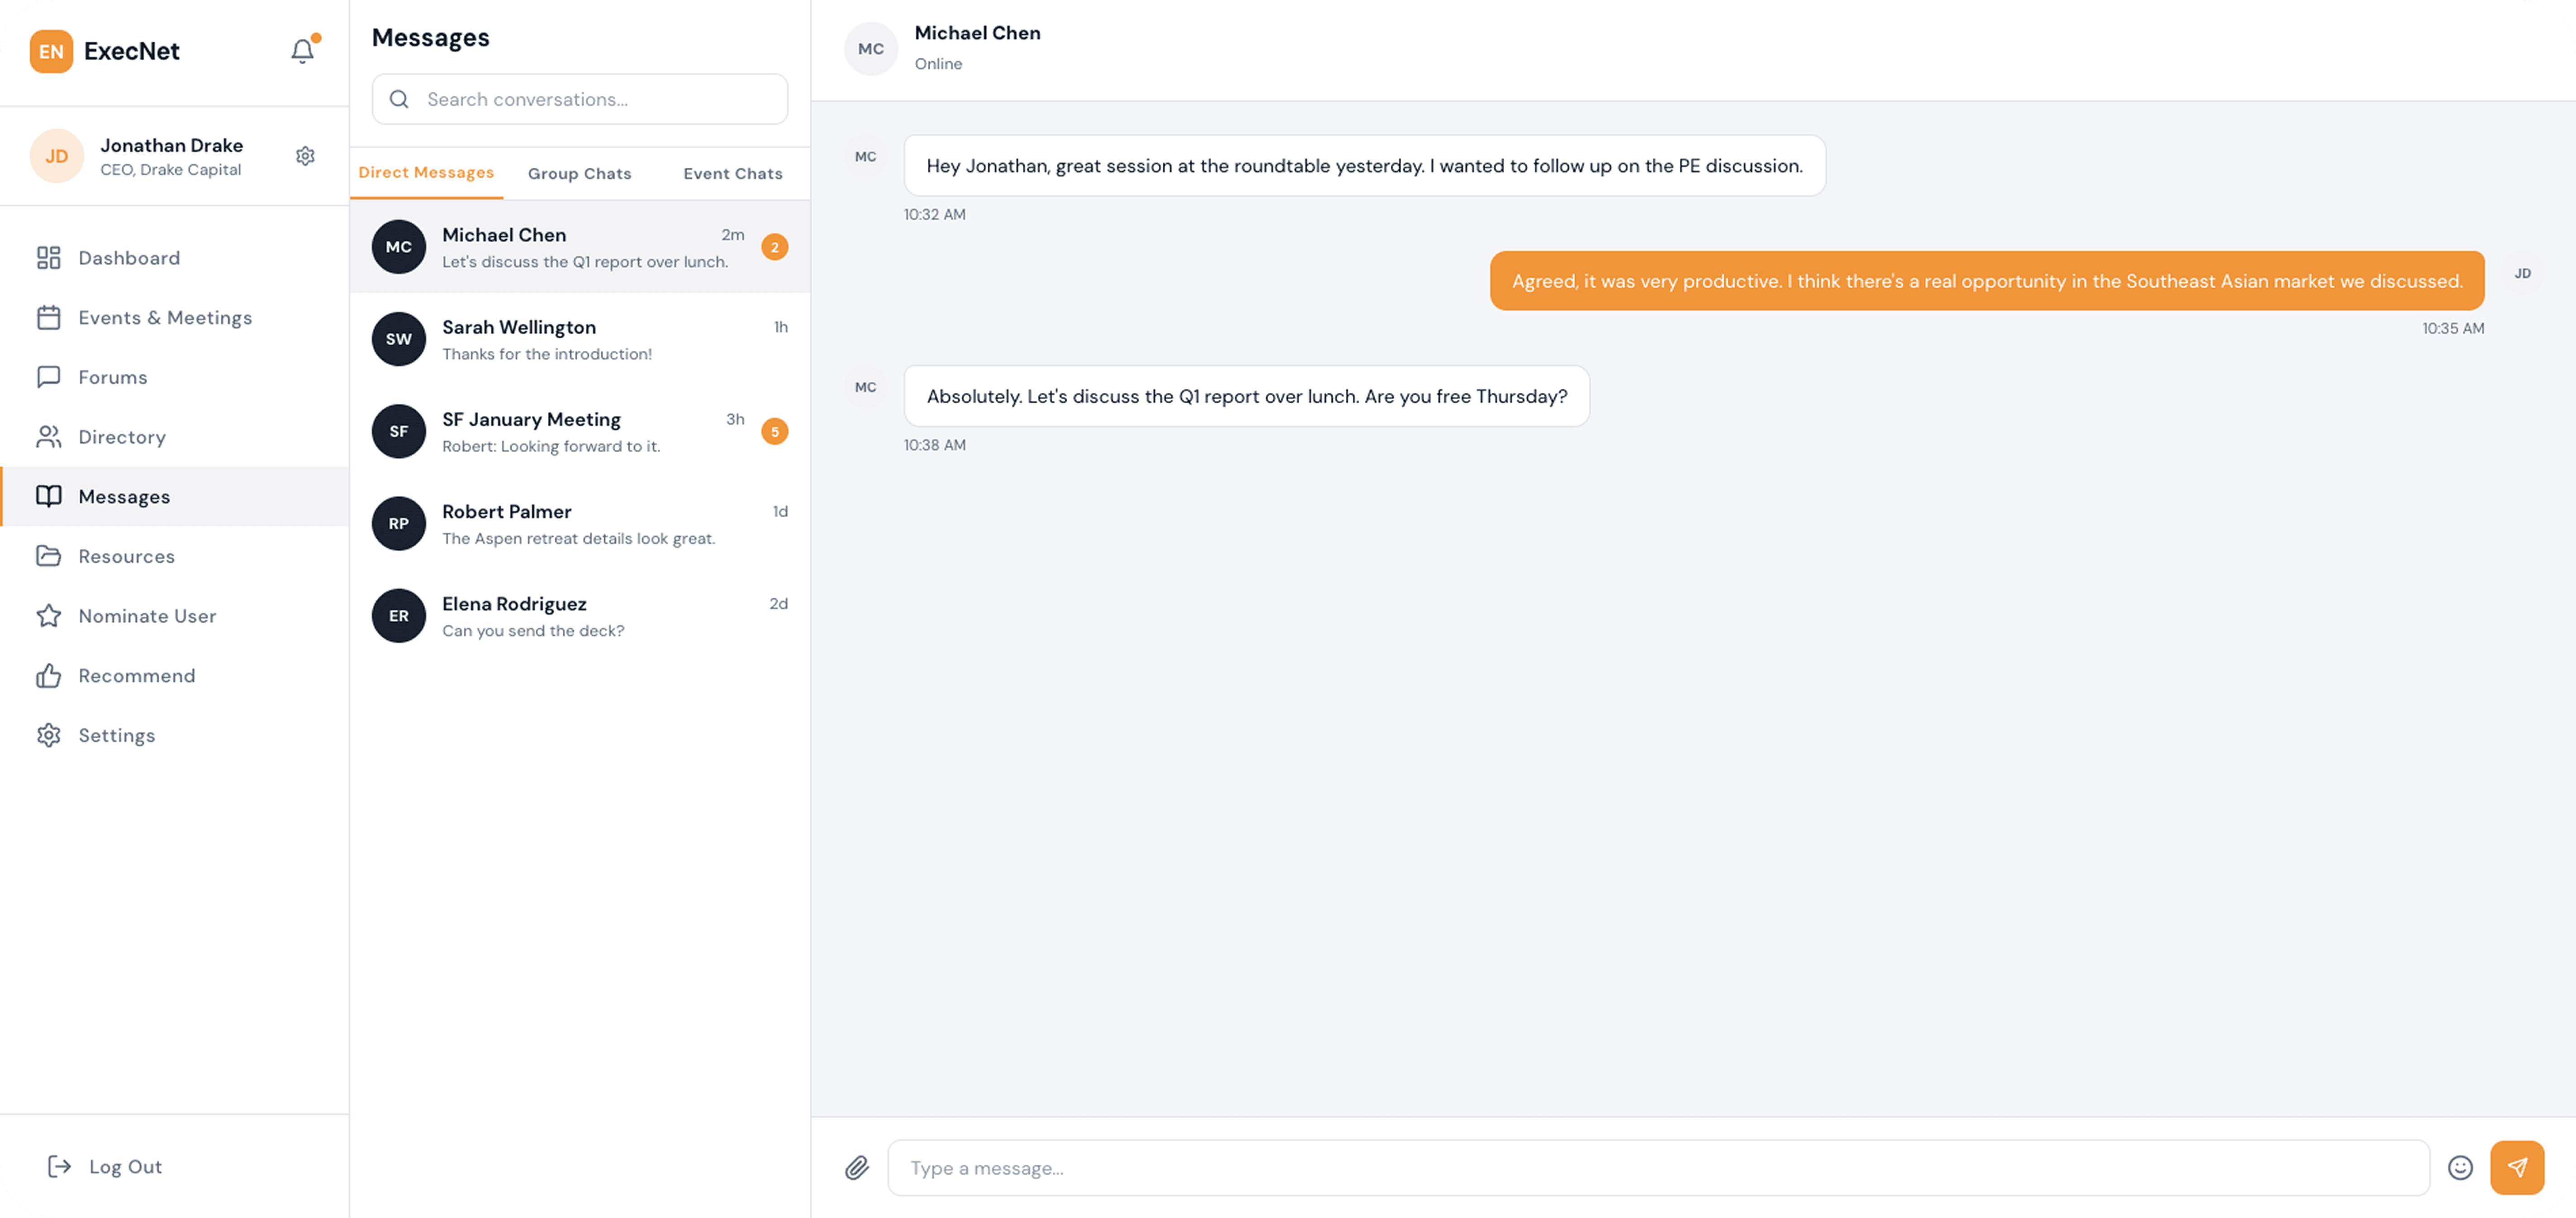The height and width of the screenshot is (1218, 2576).
Task: Open Dashboard from the sidebar
Action: coord(128,258)
